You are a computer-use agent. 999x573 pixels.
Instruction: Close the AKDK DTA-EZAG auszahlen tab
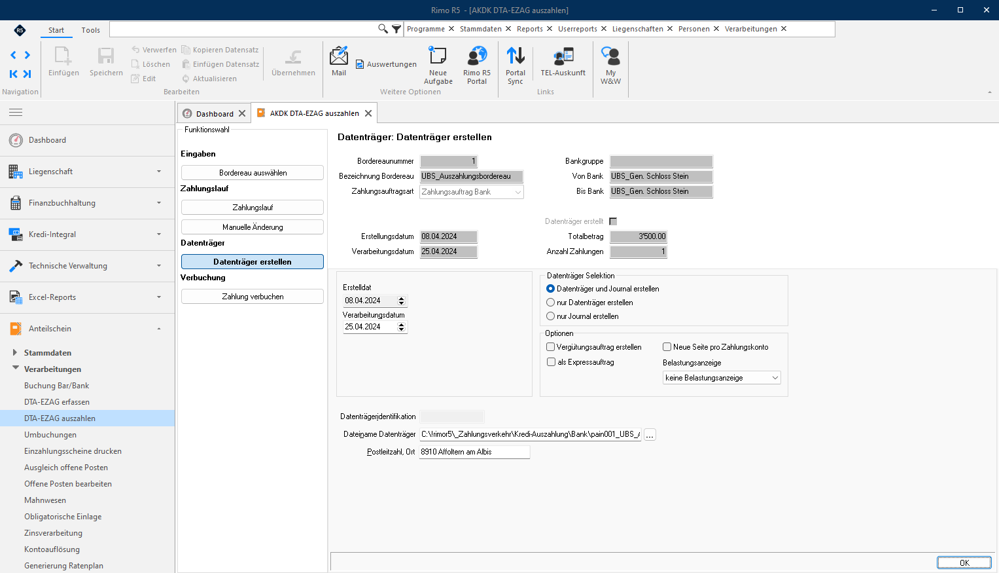[368, 113]
